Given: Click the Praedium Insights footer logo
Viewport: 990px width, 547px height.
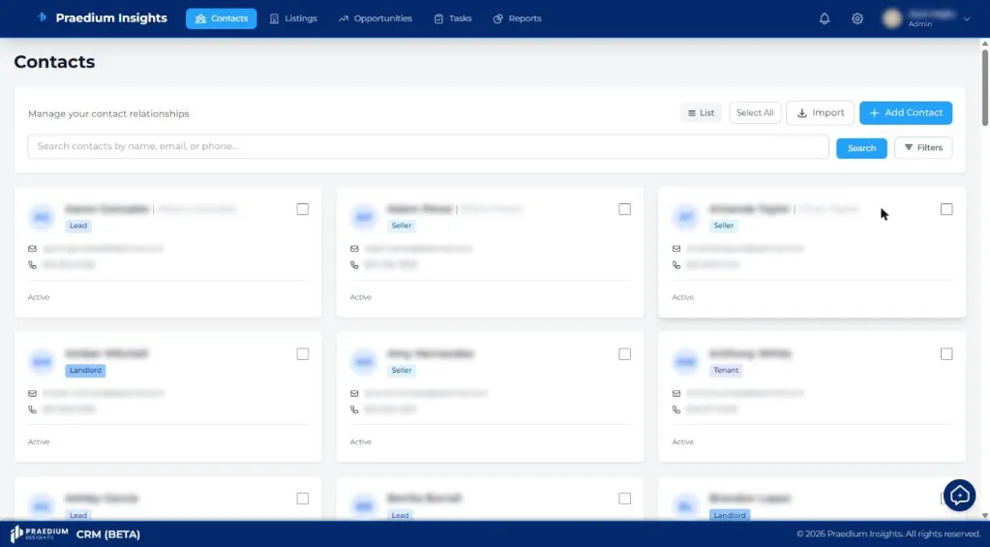Looking at the screenshot, I should [x=39, y=533].
